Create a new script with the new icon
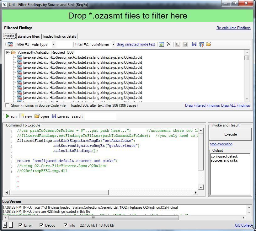The width and height of the screenshot is (256, 231). (x=21, y=116)
